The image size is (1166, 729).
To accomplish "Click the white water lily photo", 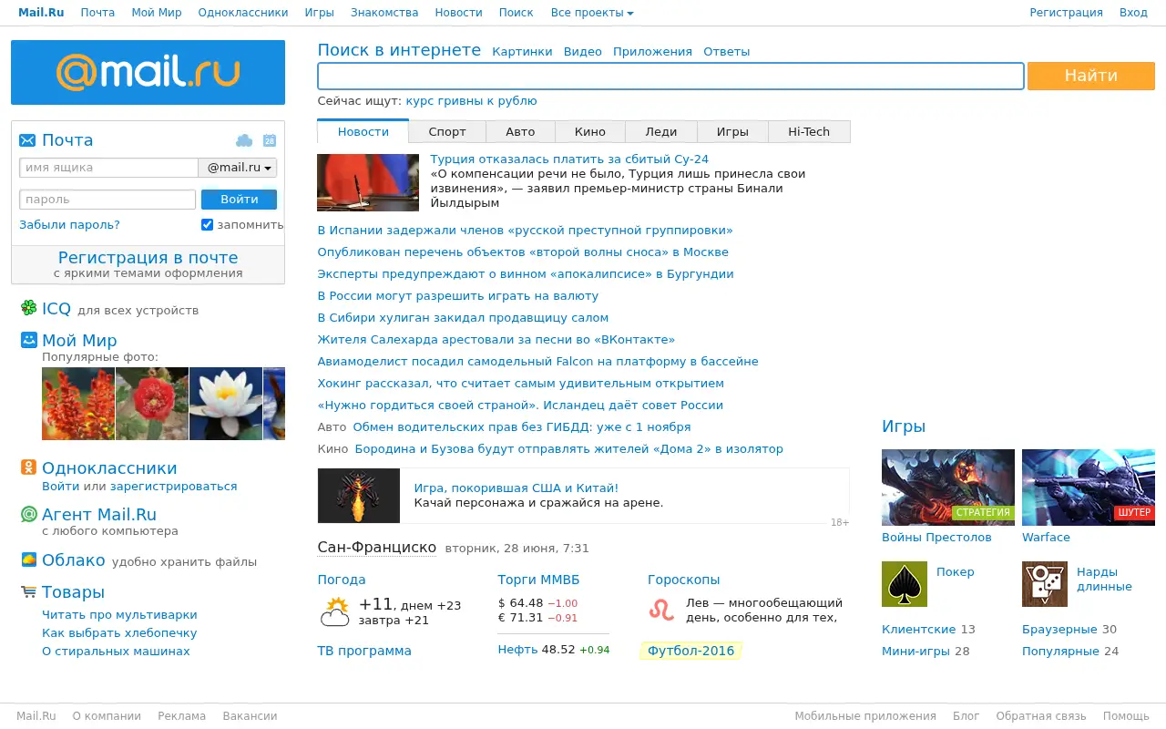I will coord(226,404).
